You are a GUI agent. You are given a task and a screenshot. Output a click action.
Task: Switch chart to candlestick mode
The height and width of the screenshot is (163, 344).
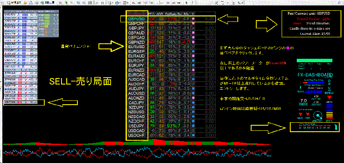pos(66,3)
